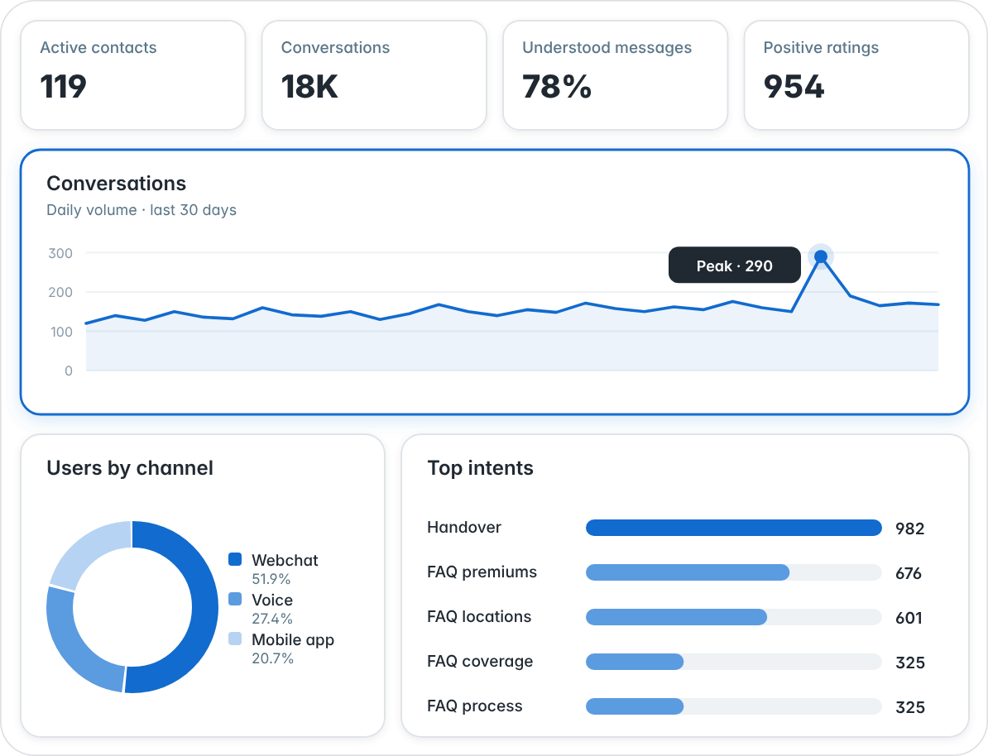Click the 51.9% Webchat percentage
The width and height of the screenshot is (988, 756).
pyautogui.click(x=271, y=579)
